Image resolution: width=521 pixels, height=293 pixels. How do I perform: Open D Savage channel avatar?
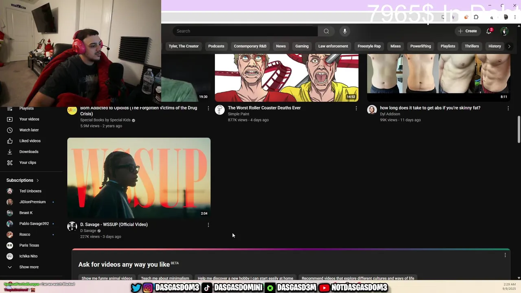tap(72, 226)
